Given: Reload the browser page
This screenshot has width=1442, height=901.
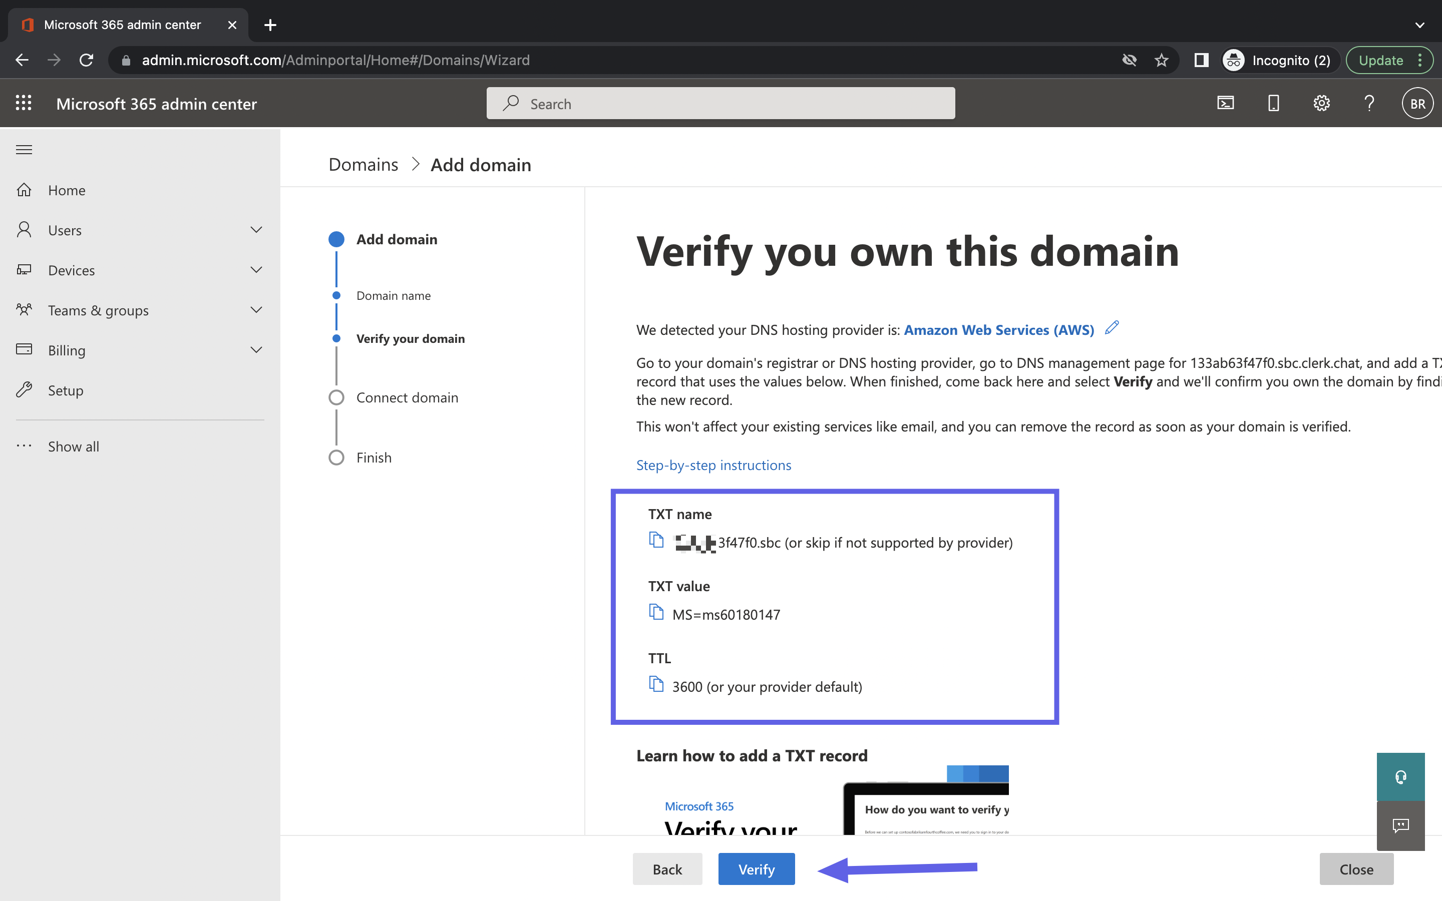Looking at the screenshot, I should [87, 60].
